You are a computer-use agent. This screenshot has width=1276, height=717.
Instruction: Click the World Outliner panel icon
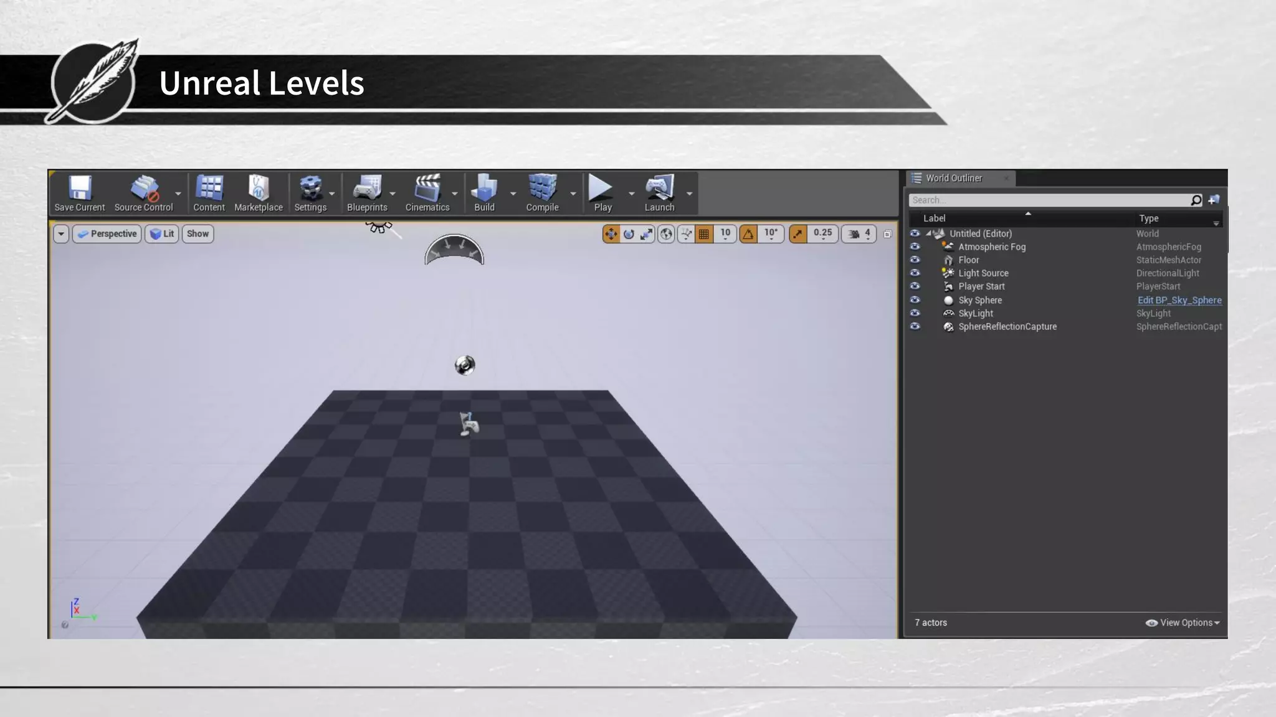[917, 178]
